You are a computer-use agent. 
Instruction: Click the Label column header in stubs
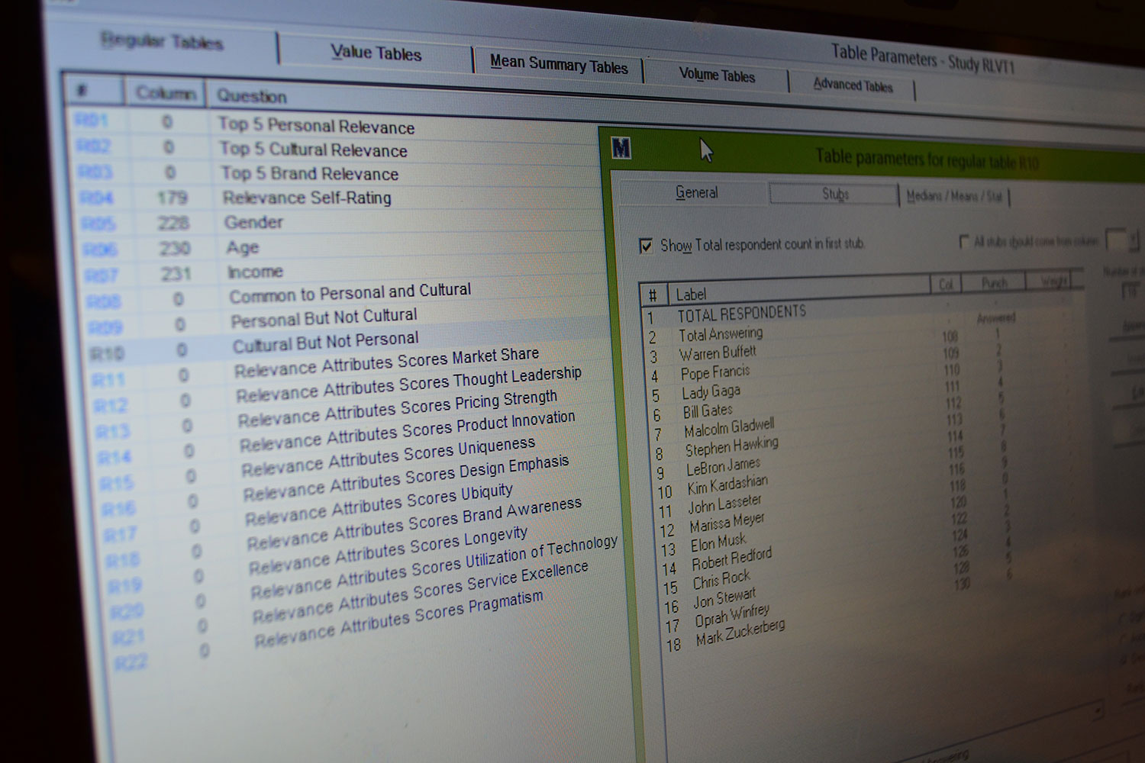[x=691, y=295]
